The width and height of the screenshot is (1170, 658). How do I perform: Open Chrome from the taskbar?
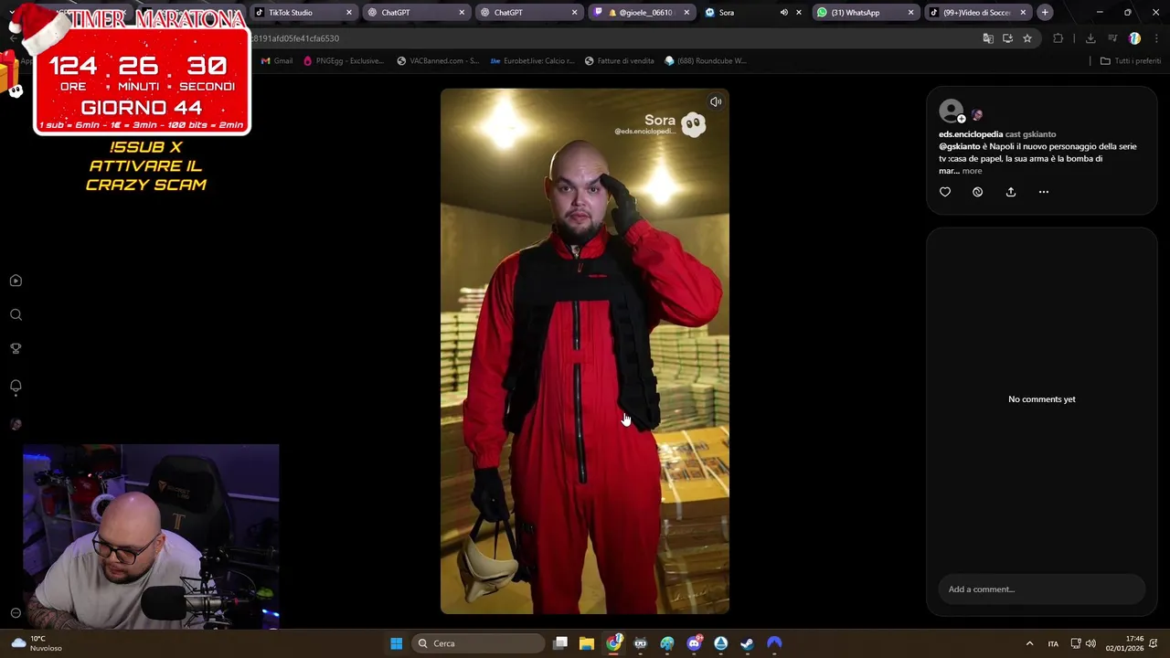tap(614, 643)
